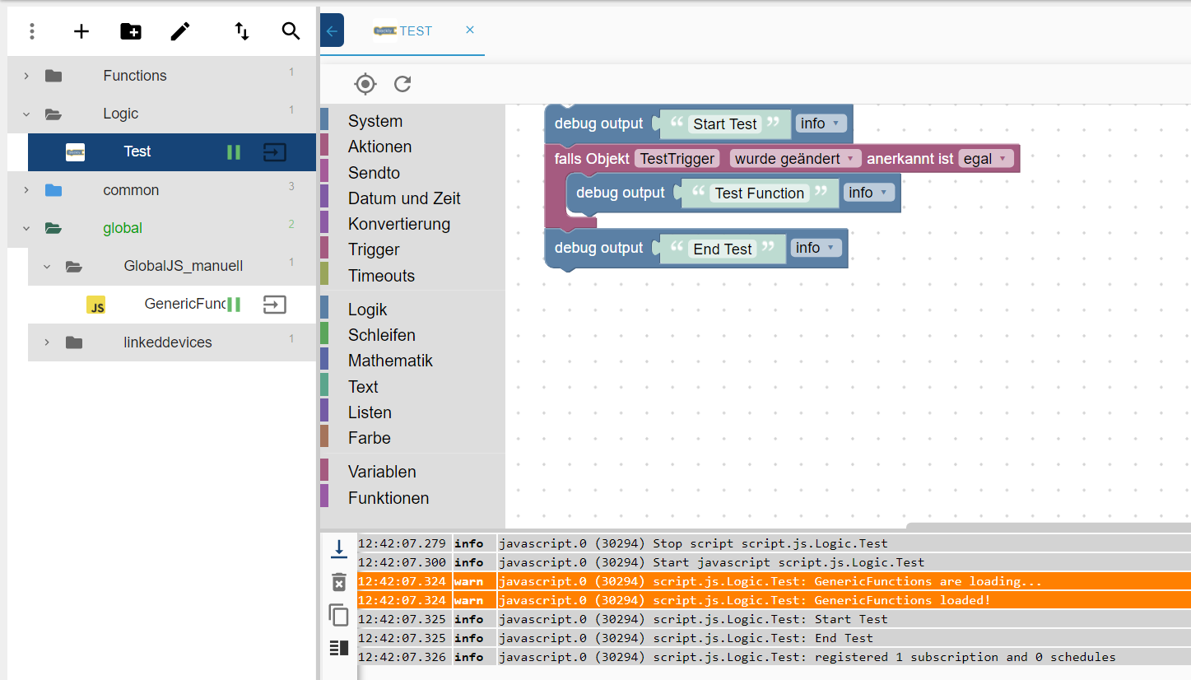
Task: Click the bottom log layout icon
Action: pyautogui.click(x=339, y=648)
